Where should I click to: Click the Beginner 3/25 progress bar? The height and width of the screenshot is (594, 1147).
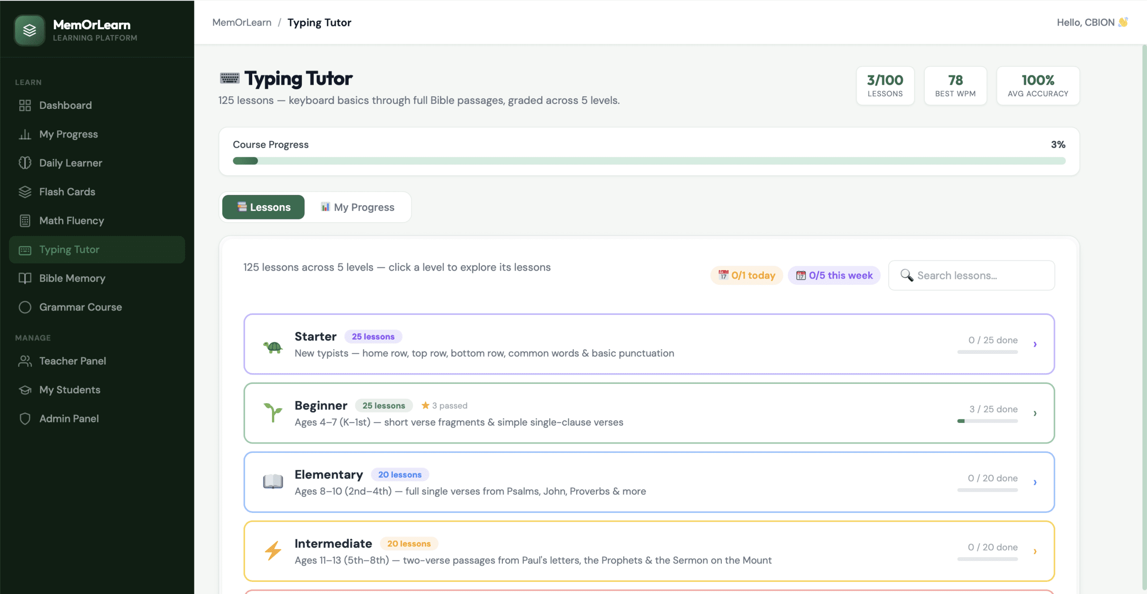(x=987, y=421)
